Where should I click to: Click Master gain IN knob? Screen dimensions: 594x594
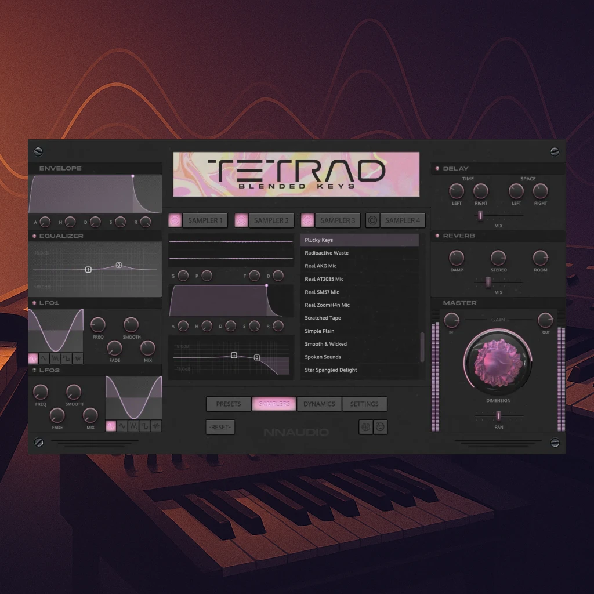click(451, 320)
